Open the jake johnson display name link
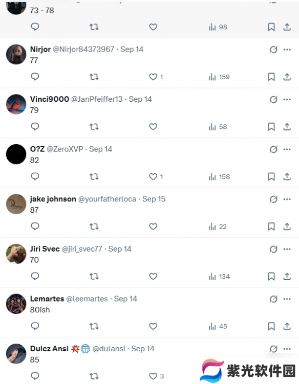299x384 pixels. (53, 199)
